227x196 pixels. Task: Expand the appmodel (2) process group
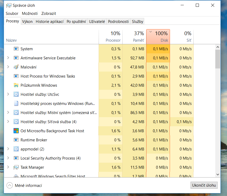8,149
